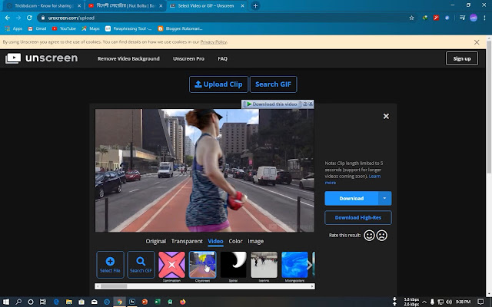
Task: Click the Select File tile
Action: point(110,265)
